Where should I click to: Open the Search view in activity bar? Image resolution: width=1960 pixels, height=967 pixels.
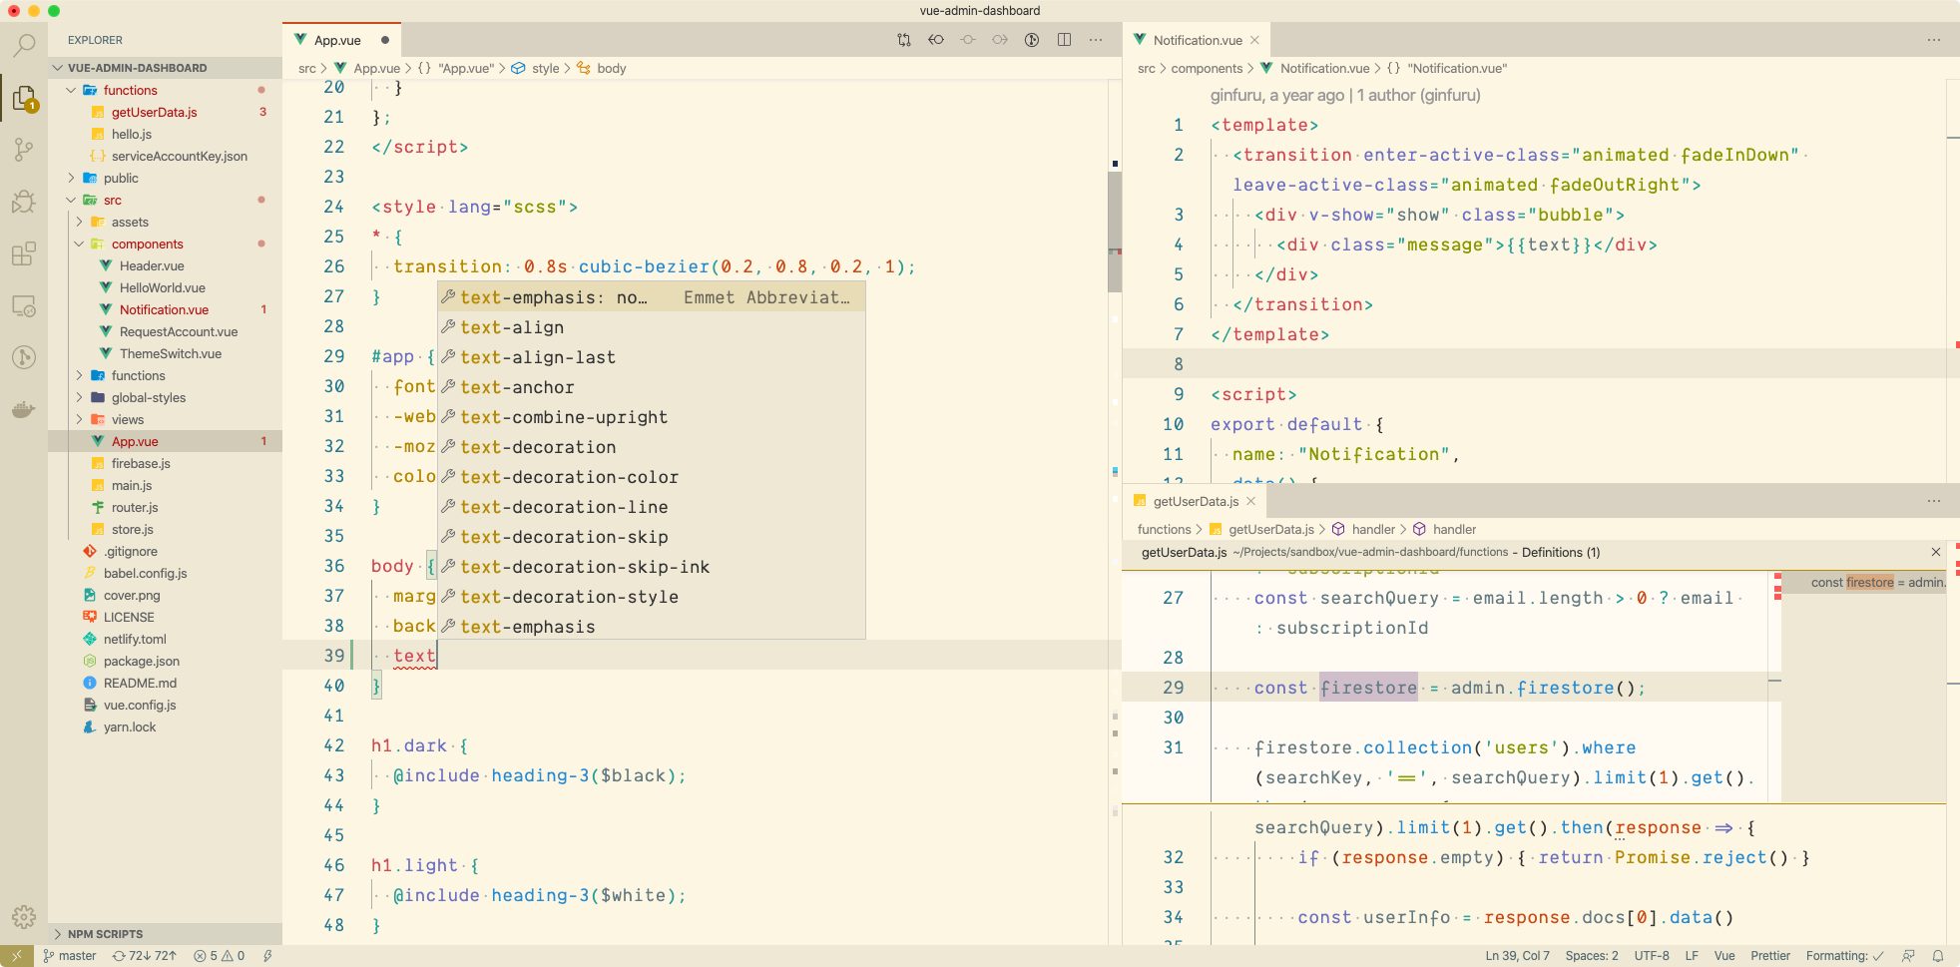click(x=24, y=45)
